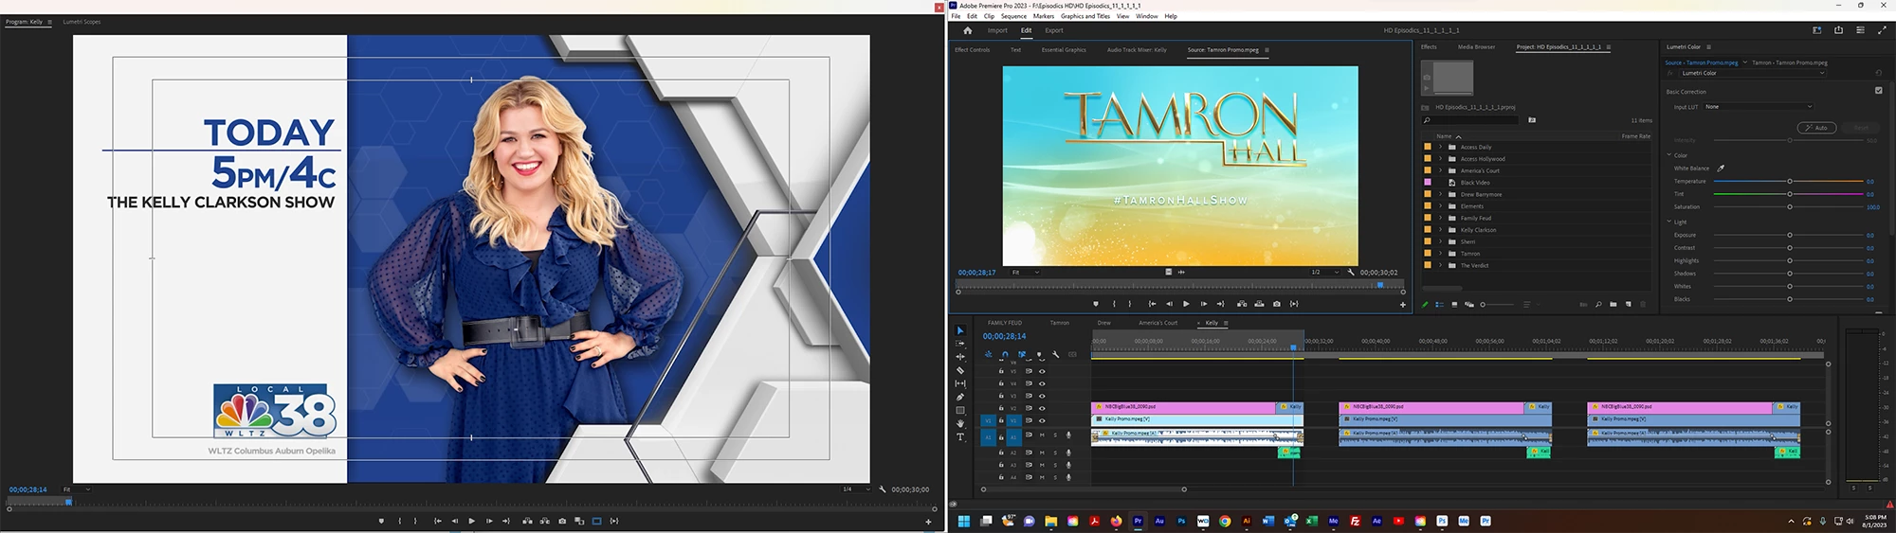Open timeline display settings wrench
Screen dimensions: 1896x533
[x=1056, y=354]
